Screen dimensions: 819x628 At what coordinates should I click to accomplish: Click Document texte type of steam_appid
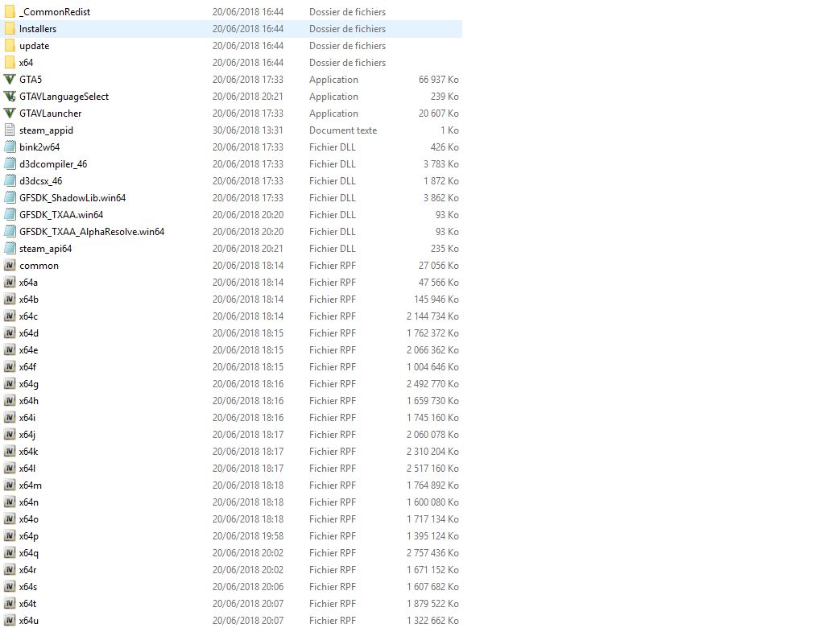(x=342, y=130)
